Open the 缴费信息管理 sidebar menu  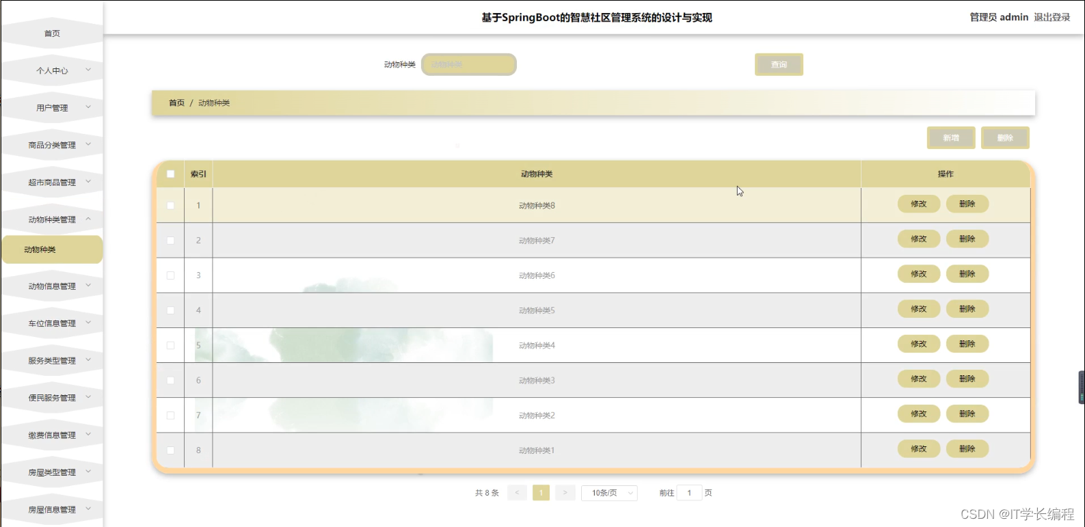point(52,435)
